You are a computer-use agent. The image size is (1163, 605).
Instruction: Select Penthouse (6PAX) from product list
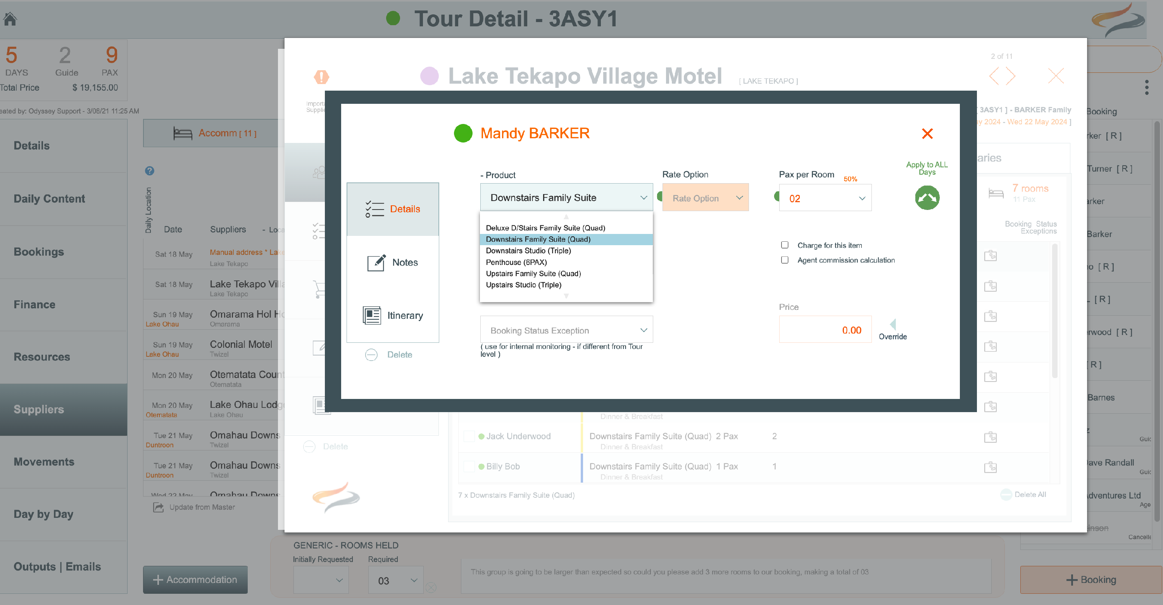click(x=516, y=262)
